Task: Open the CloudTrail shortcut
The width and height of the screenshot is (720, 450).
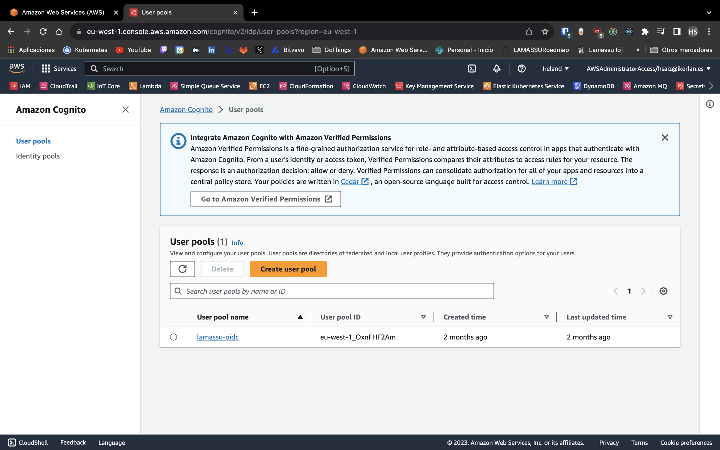Action: pyautogui.click(x=58, y=86)
